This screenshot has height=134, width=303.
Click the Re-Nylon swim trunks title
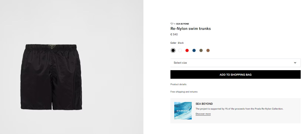click(191, 29)
